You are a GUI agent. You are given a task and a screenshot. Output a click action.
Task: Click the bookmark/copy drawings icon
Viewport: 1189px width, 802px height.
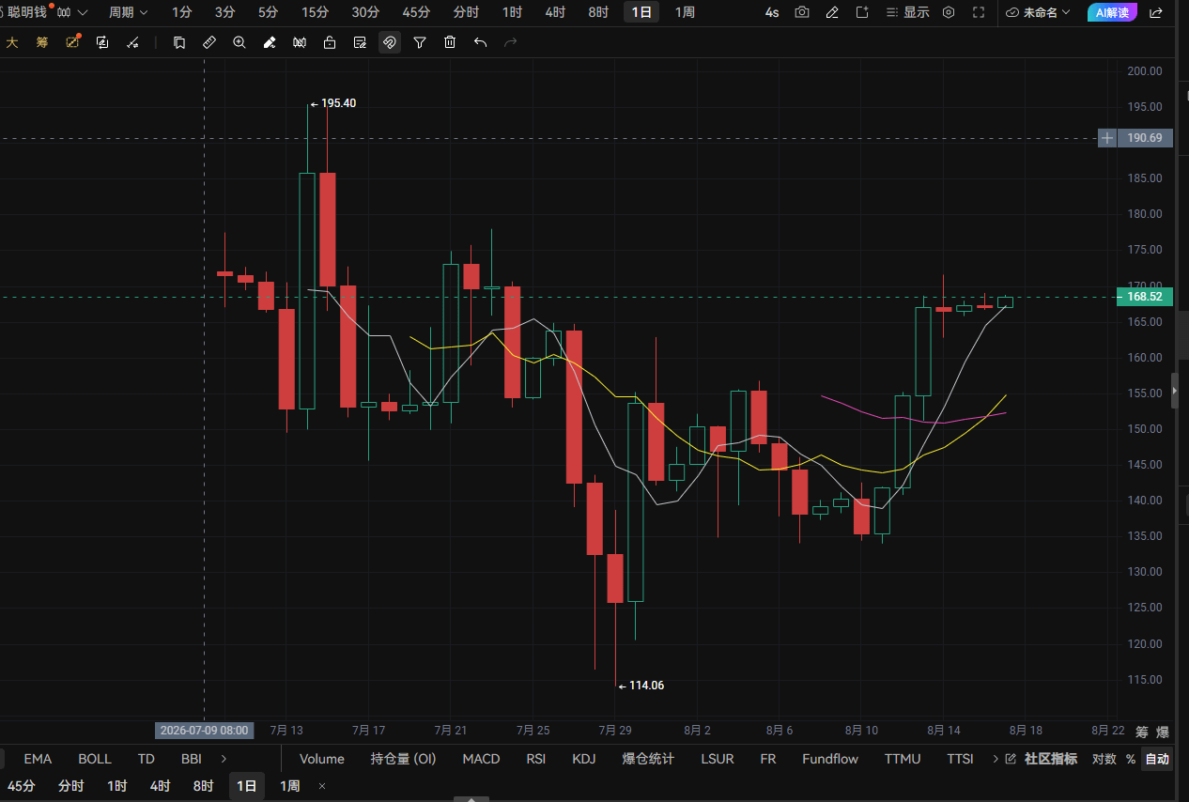tap(179, 42)
